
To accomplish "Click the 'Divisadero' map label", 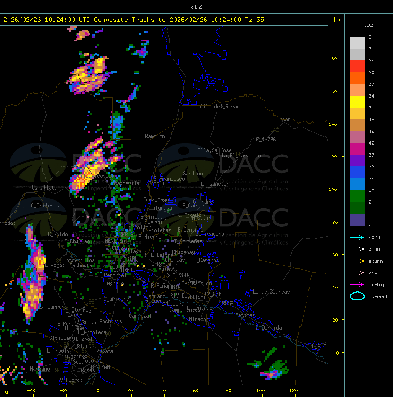I will (x=210, y=234).
